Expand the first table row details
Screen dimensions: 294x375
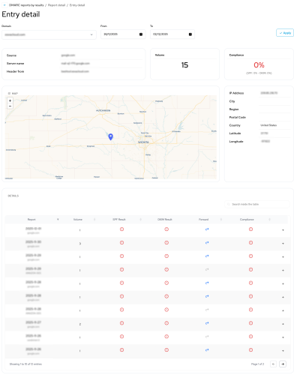pos(283,230)
